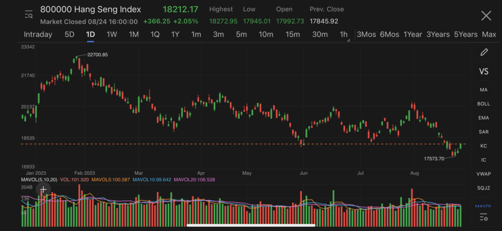Viewport: 502px width, 231px height.
Task: Tap the Highest value 18272.95
Action: tap(224, 21)
